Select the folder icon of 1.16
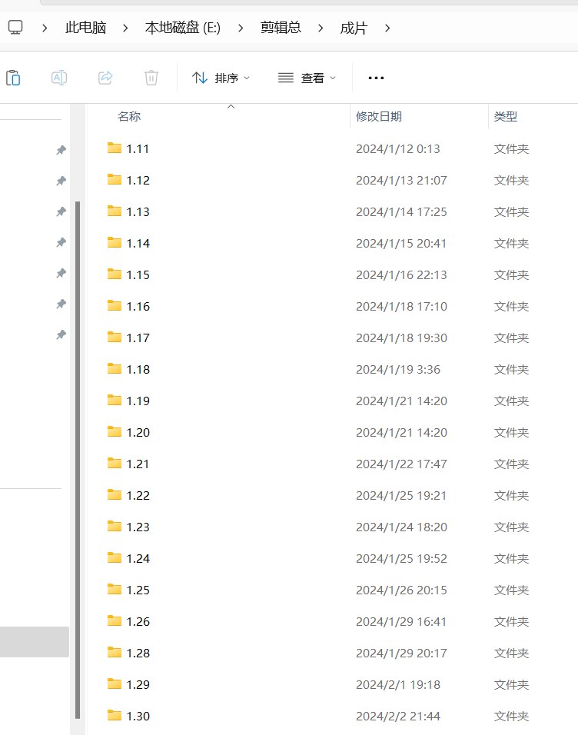578x745 pixels. click(x=114, y=305)
